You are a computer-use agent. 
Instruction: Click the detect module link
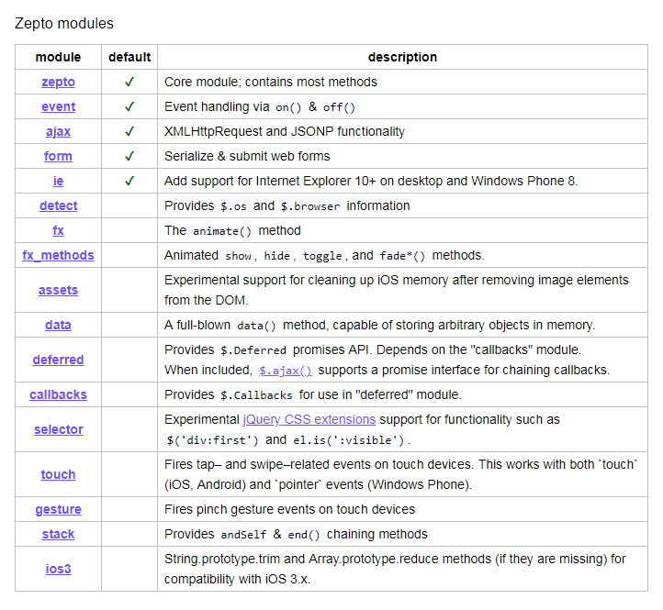58,205
